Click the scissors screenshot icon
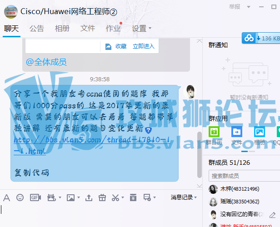Image resolution: width=280 pixels, height=227 pixels. (x=115, y=197)
